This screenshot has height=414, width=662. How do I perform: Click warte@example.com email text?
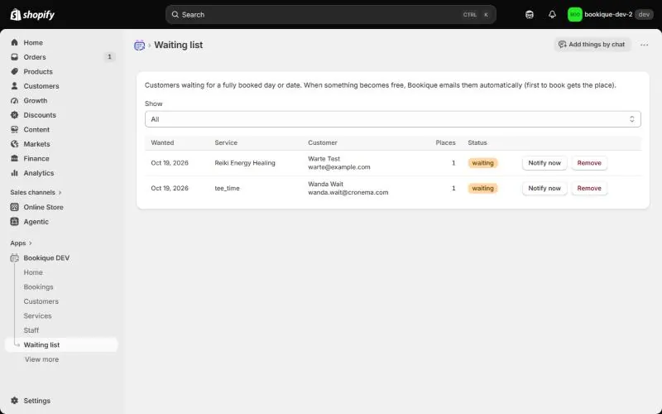tap(339, 167)
